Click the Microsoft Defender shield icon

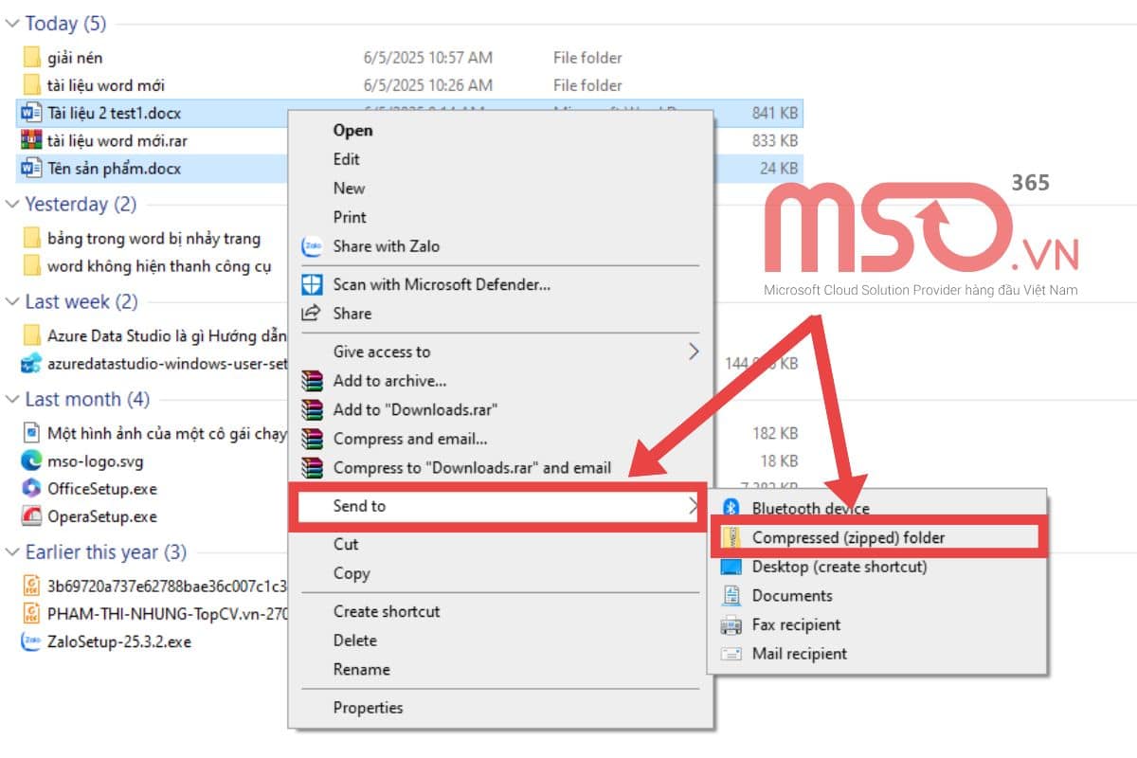(x=312, y=284)
